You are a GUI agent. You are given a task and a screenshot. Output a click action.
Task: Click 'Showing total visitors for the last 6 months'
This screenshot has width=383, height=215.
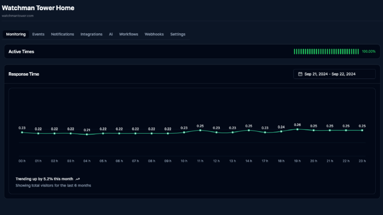pyautogui.click(x=53, y=186)
